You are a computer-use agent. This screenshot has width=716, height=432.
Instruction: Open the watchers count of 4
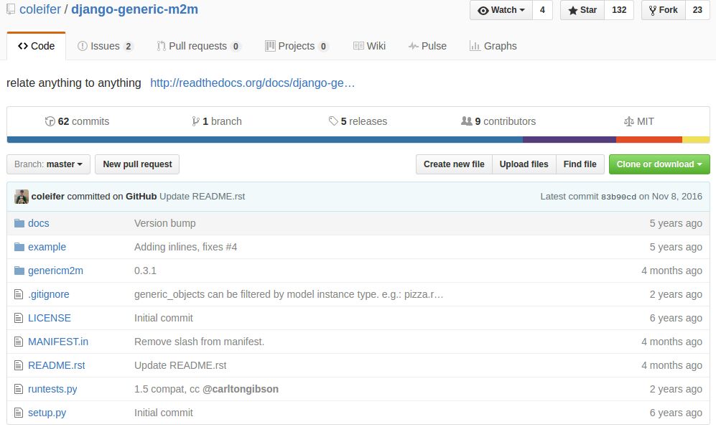(542, 10)
